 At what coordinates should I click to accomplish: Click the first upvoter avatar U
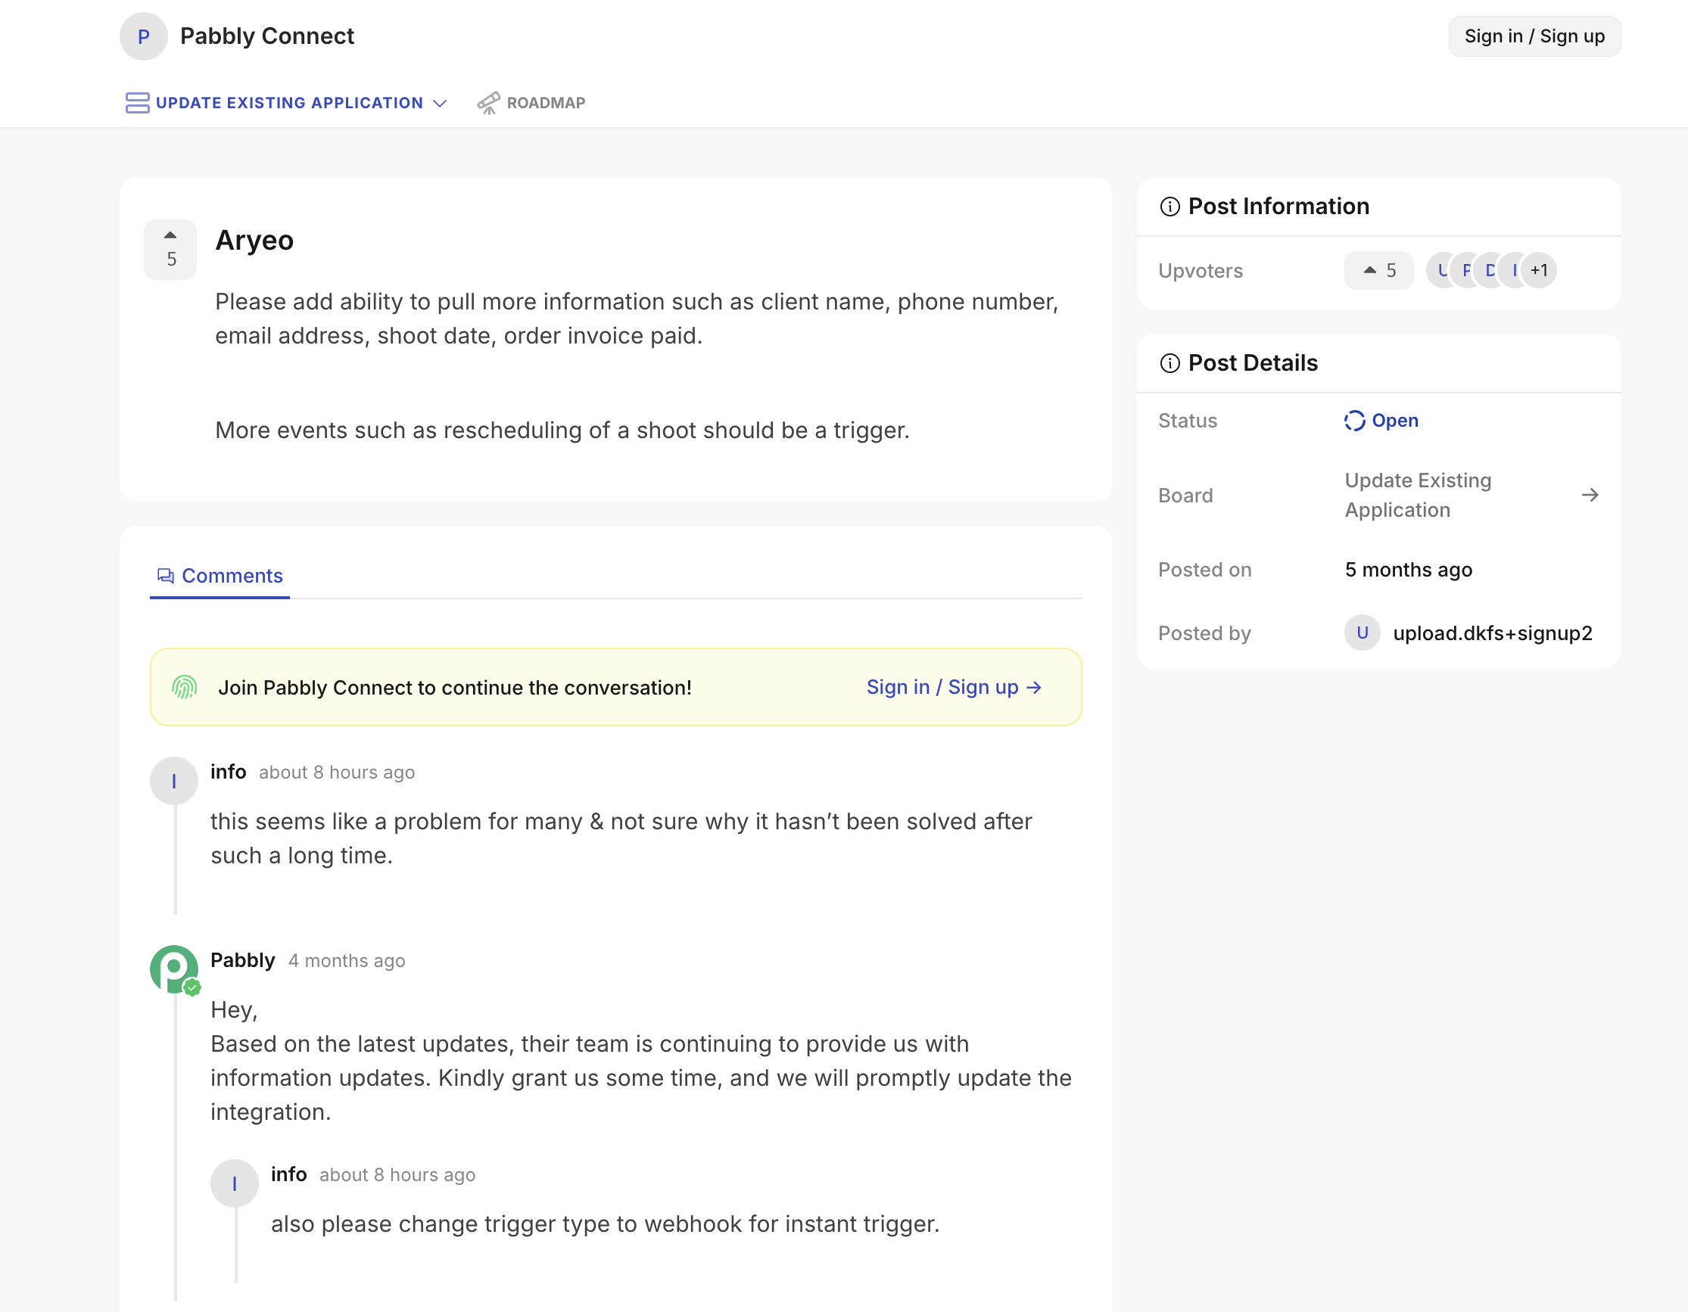point(1440,270)
